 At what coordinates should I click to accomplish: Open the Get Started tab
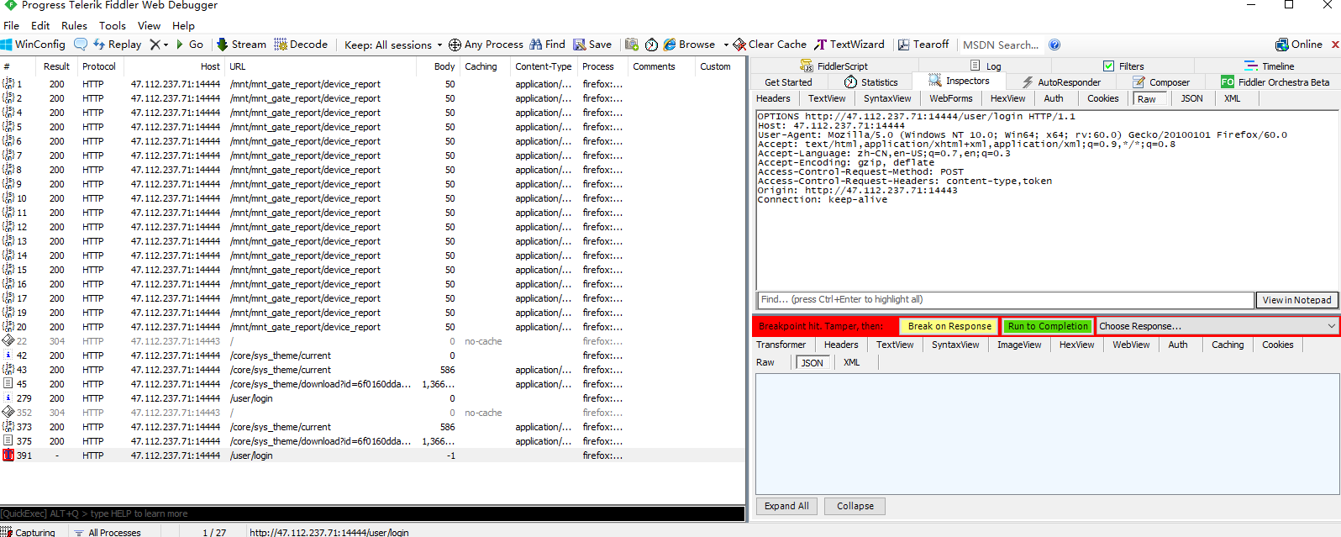click(x=788, y=82)
